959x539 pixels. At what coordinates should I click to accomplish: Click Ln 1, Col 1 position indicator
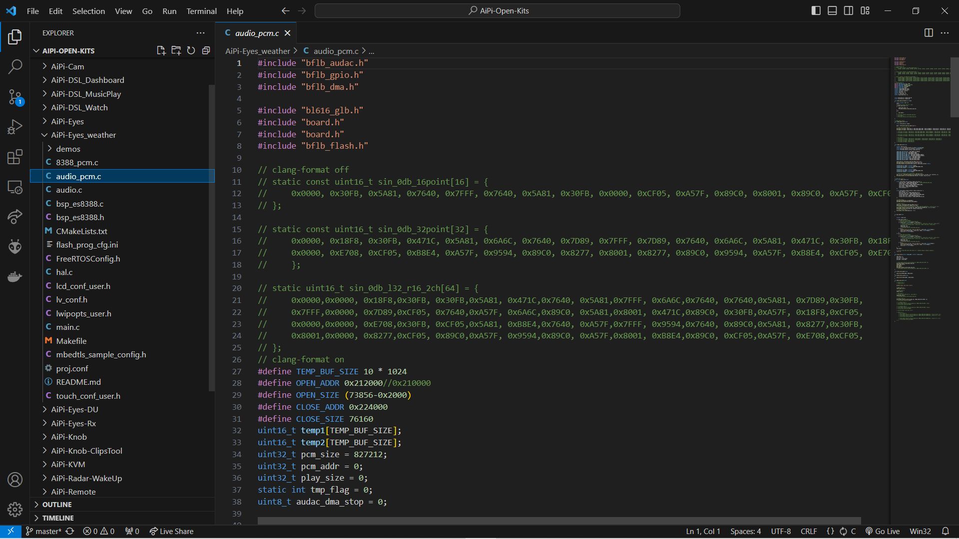pyautogui.click(x=703, y=531)
